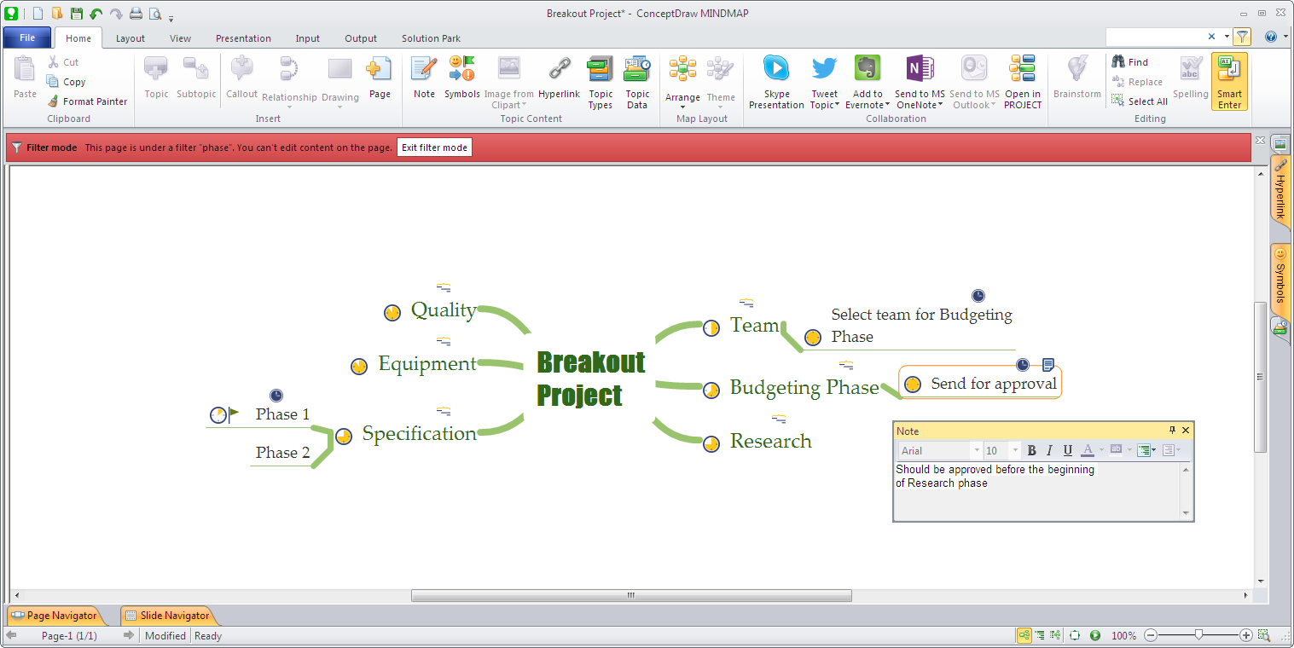Viewport: 1294px width, 648px height.
Task: Pin the Note panel
Action: tap(1171, 431)
